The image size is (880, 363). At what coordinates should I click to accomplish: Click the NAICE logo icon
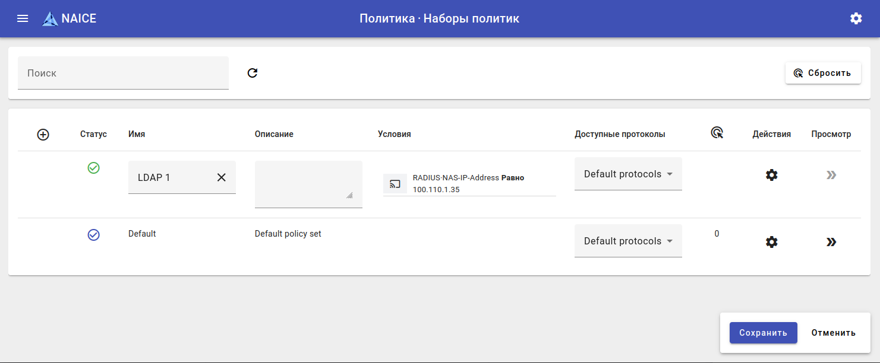click(51, 19)
